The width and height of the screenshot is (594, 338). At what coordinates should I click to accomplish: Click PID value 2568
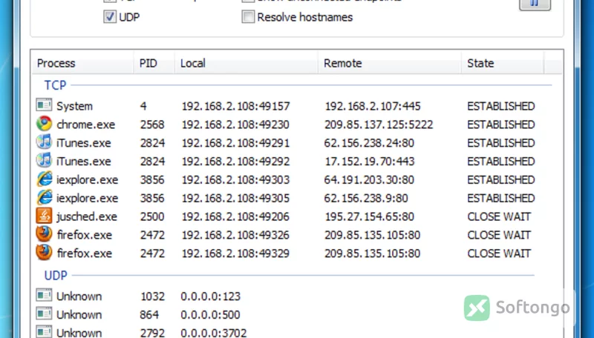[152, 125]
